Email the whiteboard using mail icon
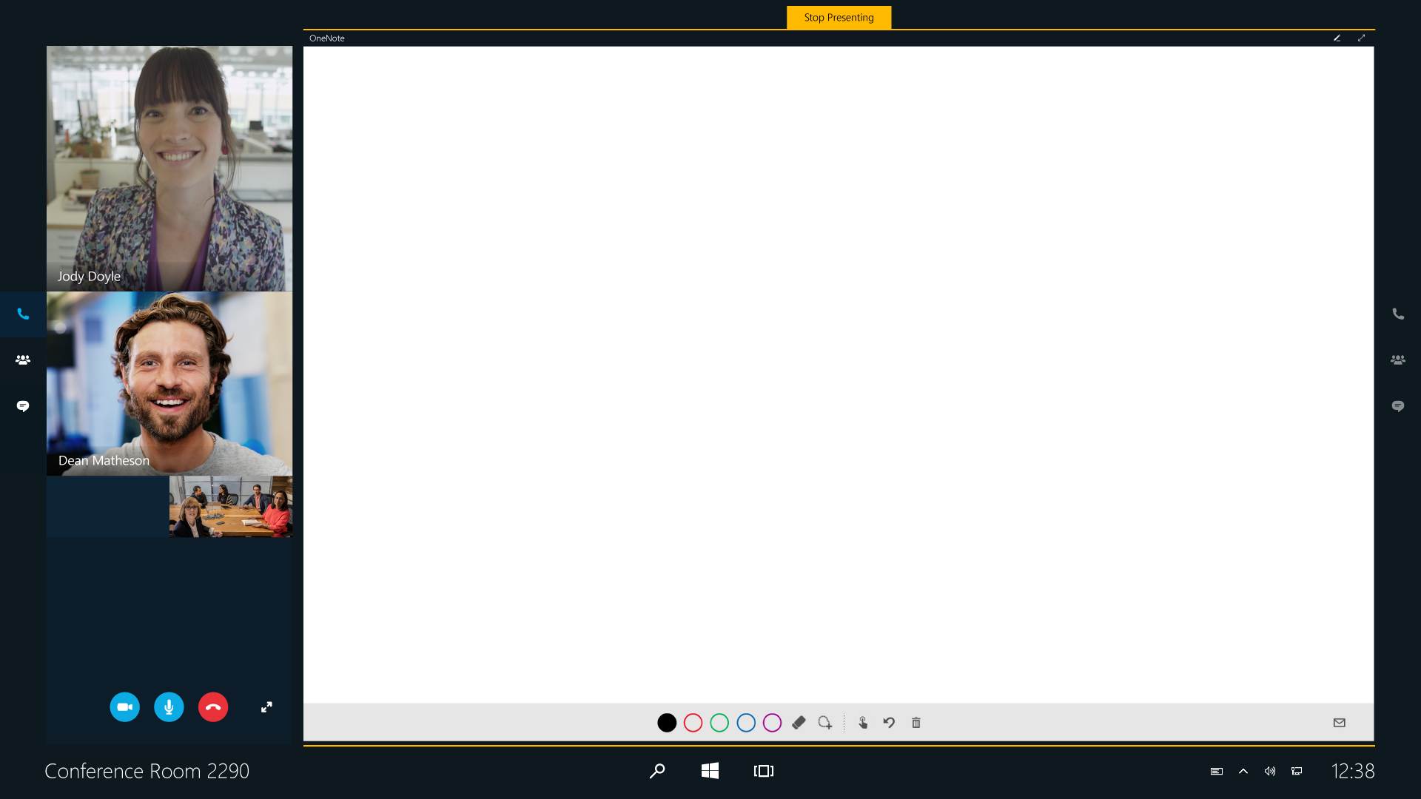This screenshot has height=799, width=1421. click(1340, 723)
